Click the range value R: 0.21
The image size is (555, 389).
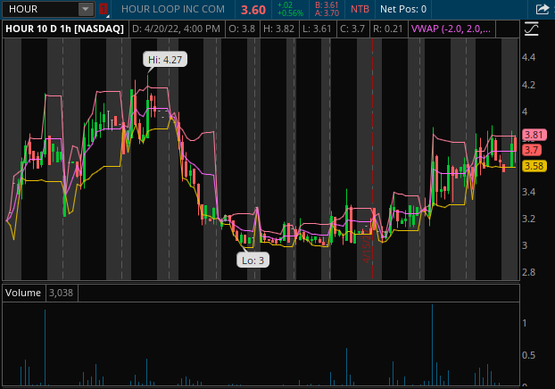click(x=388, y=29)
